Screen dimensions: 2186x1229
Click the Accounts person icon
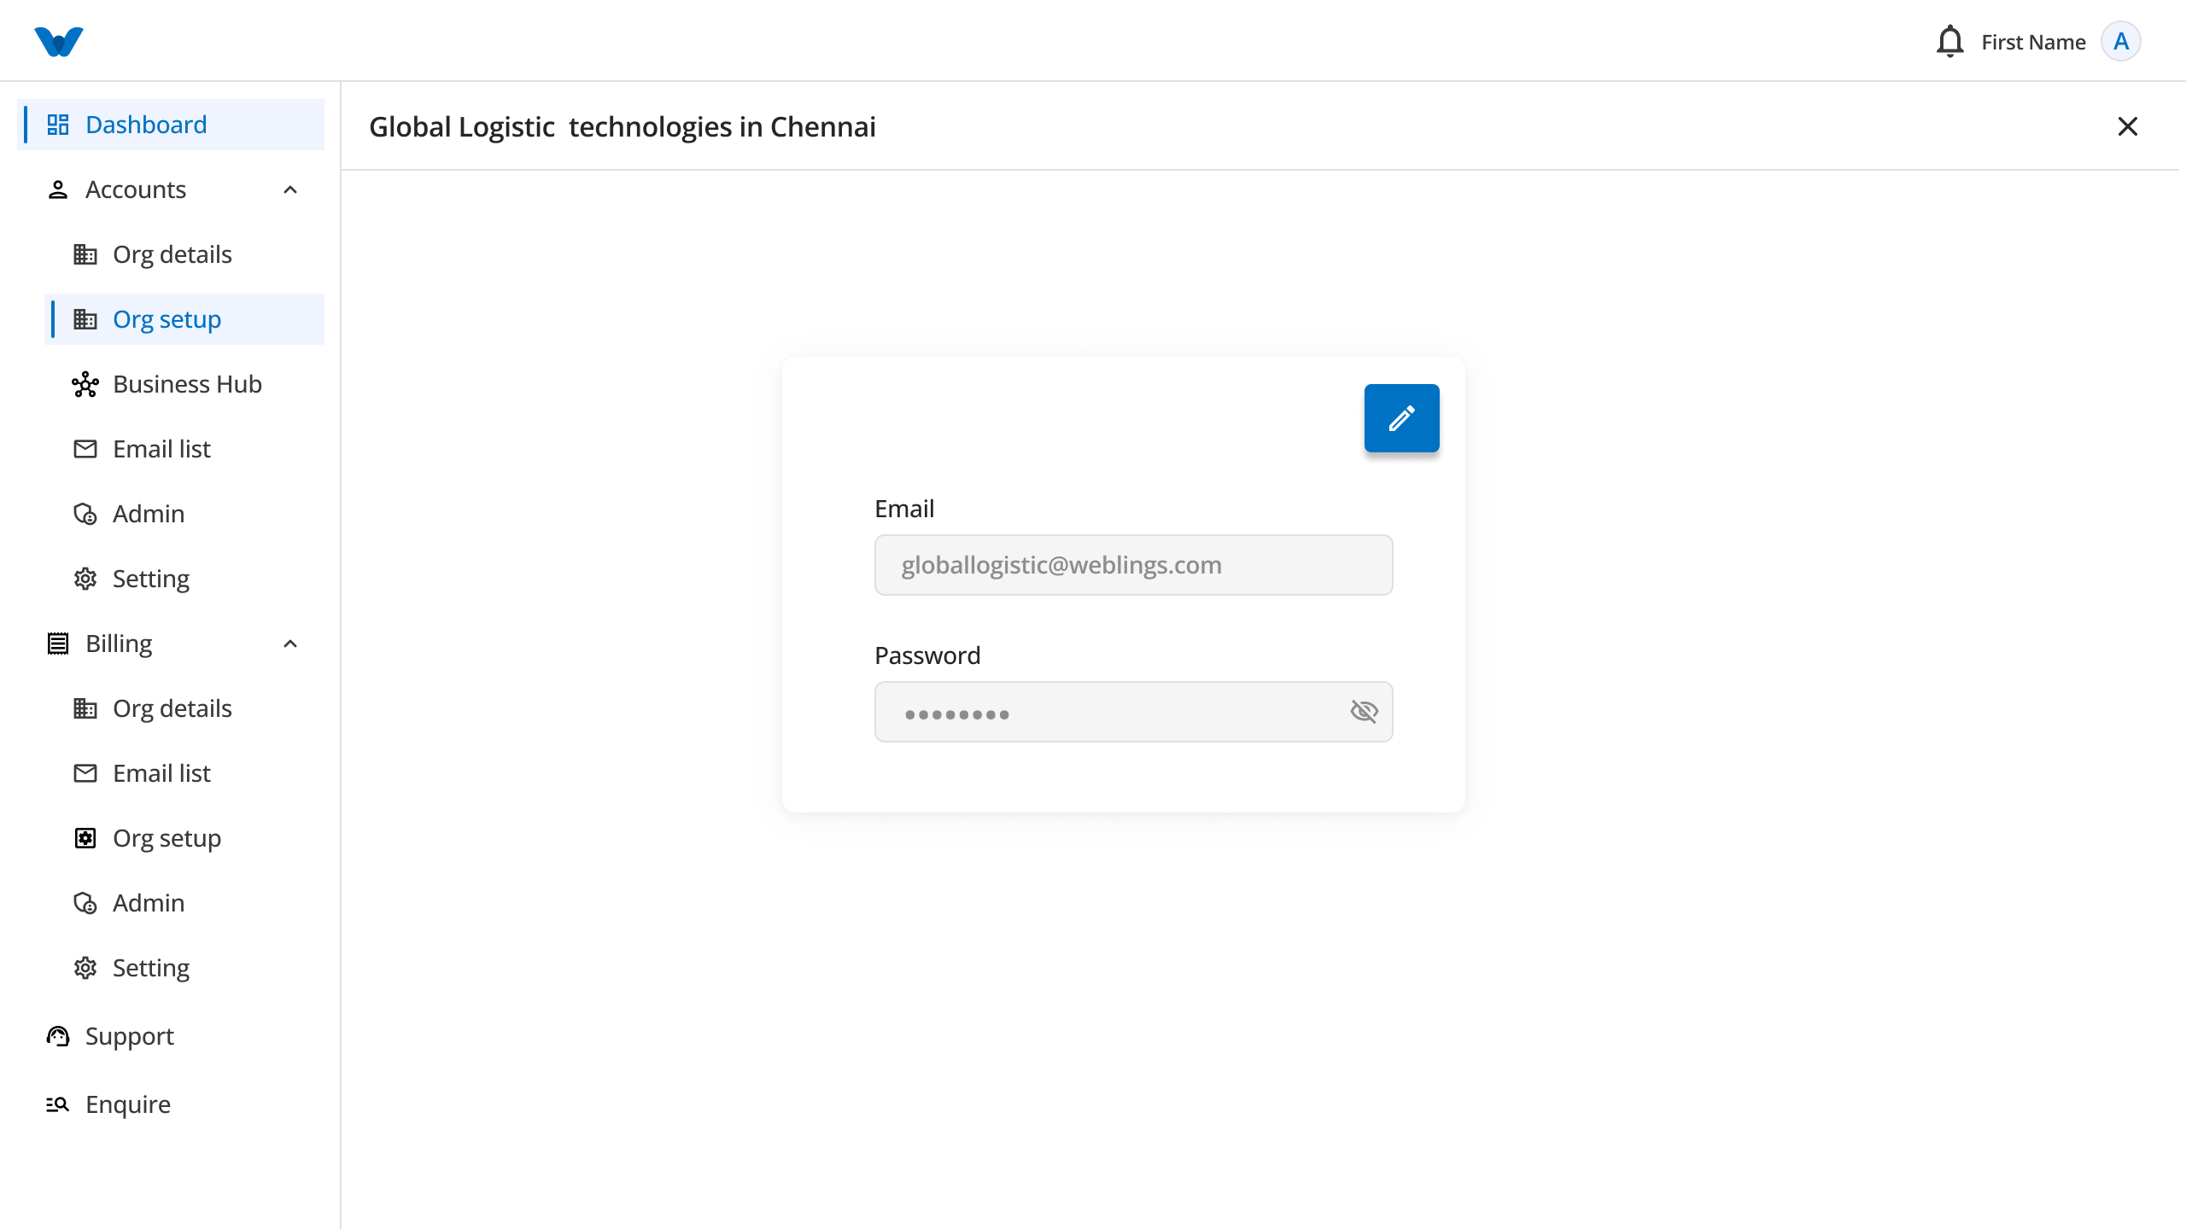58,189
